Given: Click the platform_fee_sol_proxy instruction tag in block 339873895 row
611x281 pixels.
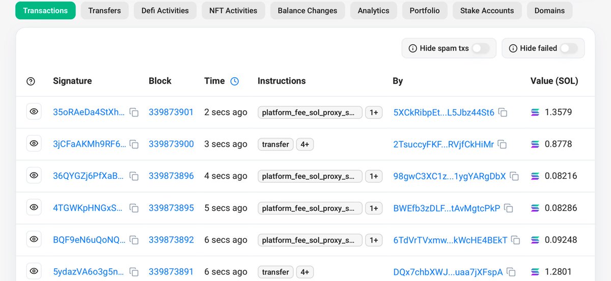Looking at the screenshot, I should coord(310,208).
